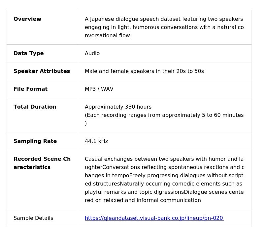Click the Data Type row label
The height and width of the screenshot is (237, 264).
(29, 53)
